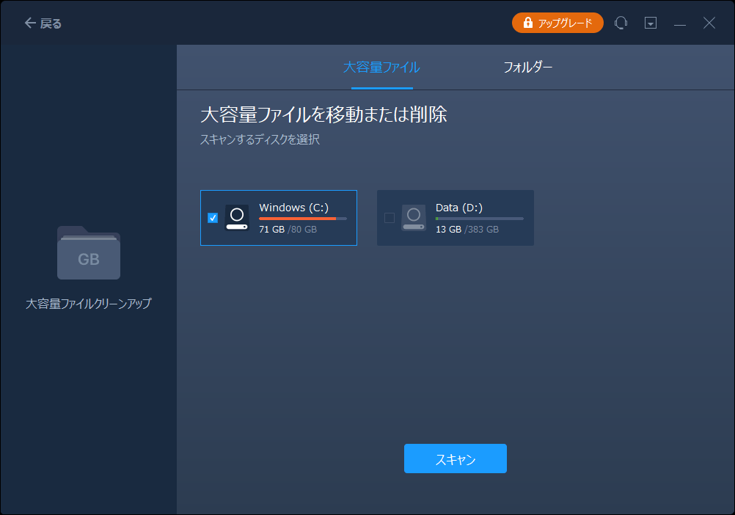Click the back arrow to return
Screen dimensions: 735x515
(x=29, y=23)
